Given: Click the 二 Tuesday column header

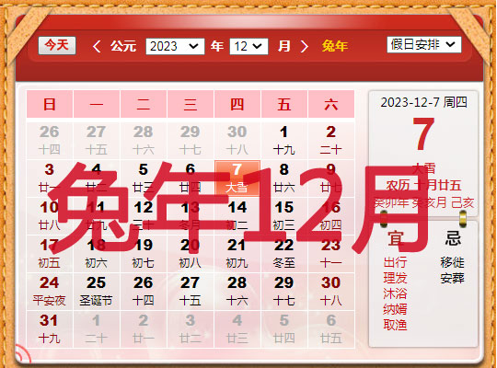Looking at the screenshot, I should tap(144, 104).
